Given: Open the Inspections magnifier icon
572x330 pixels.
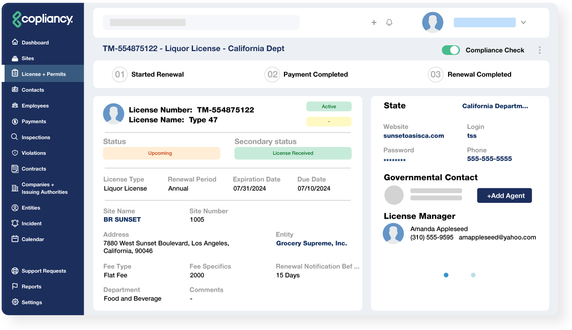Looking at the screenshot, I should tap(15, 137).
